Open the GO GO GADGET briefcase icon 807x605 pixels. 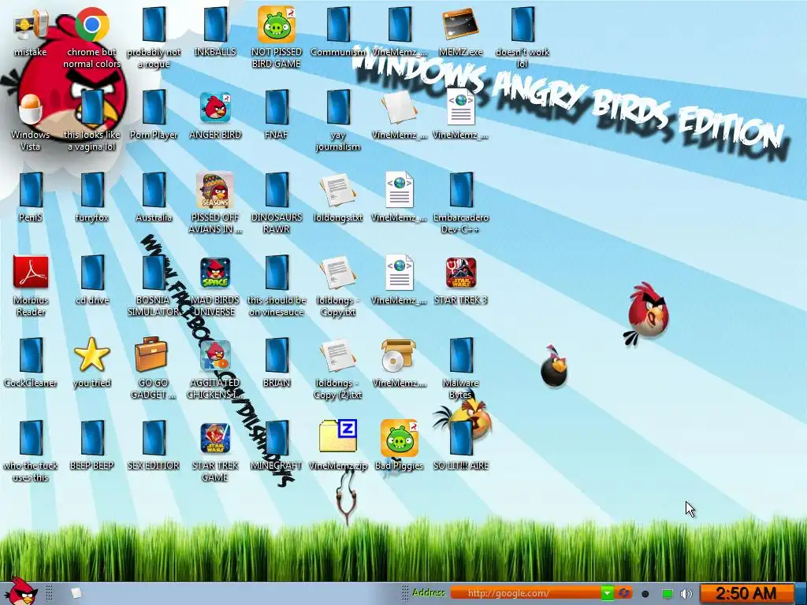(151, 355)
